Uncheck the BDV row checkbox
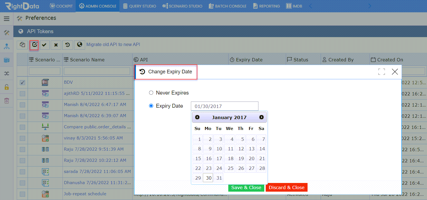 [23, 82]
